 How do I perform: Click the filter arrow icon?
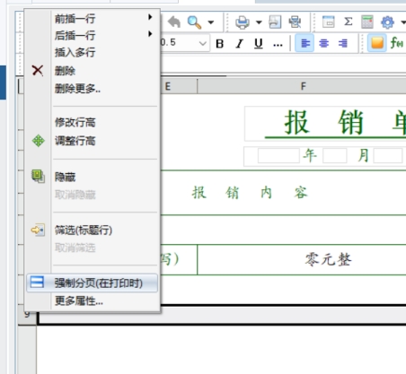(x=38, y=230)
